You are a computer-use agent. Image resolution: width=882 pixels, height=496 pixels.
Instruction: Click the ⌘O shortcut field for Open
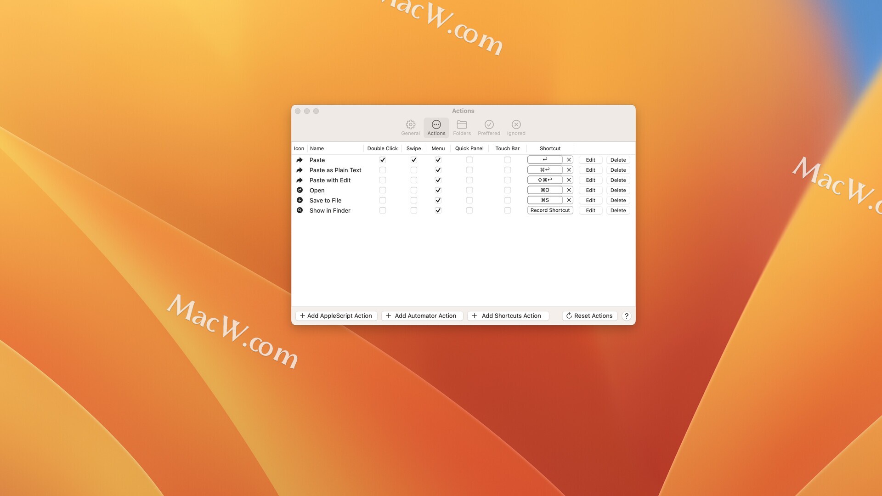click(x=545, y=190)
